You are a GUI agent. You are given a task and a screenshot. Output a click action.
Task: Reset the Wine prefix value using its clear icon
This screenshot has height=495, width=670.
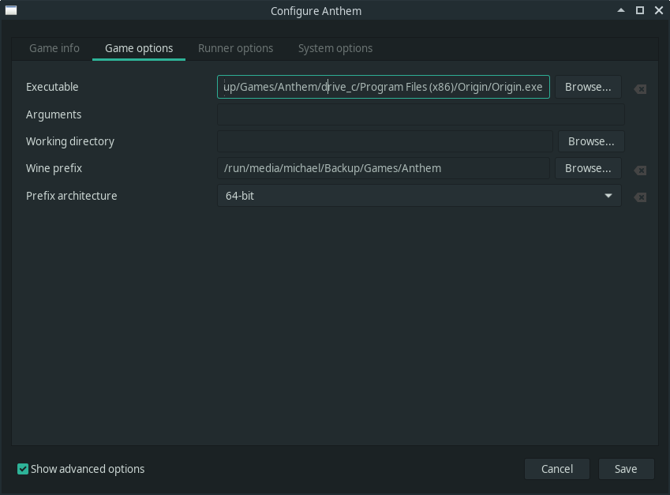pos(640,170)
